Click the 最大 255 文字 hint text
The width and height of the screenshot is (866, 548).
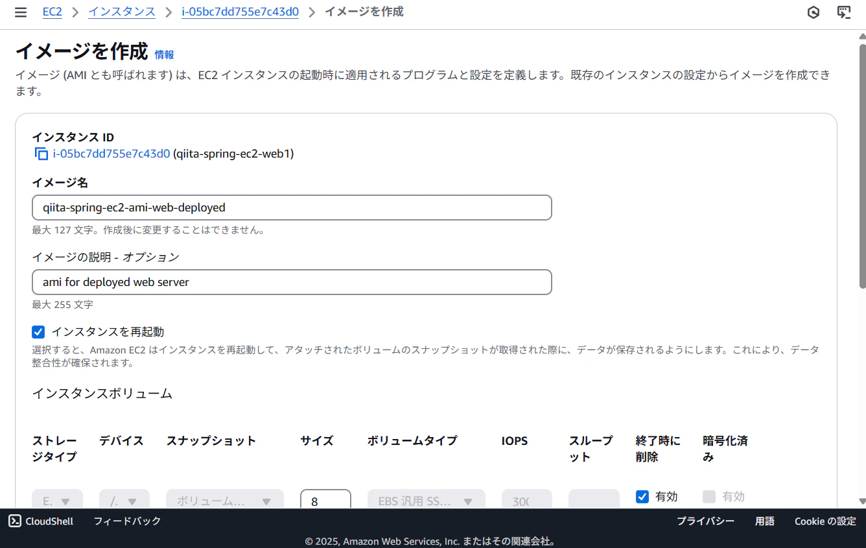[x=63, y=304]
